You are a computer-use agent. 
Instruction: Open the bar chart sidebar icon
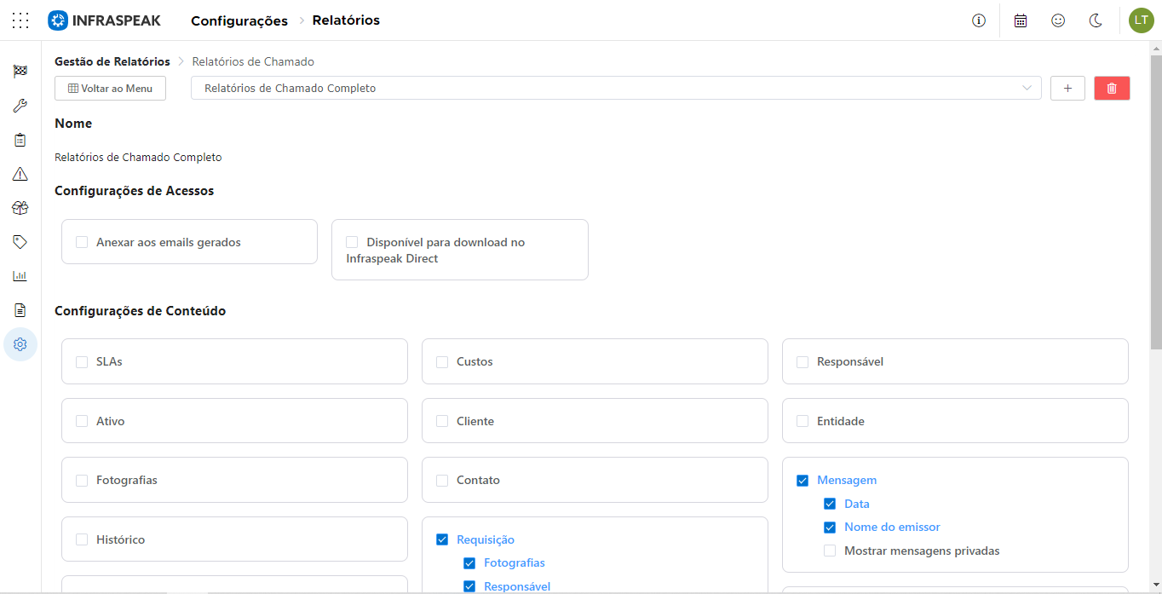tap(20, 276)
